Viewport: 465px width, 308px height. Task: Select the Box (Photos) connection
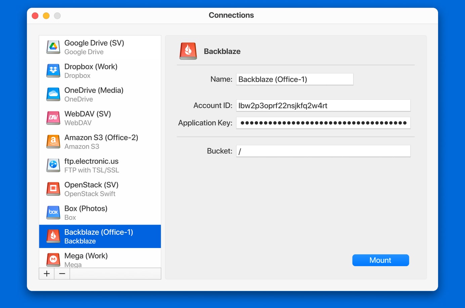pyautogui.click(x=100, y=212)
